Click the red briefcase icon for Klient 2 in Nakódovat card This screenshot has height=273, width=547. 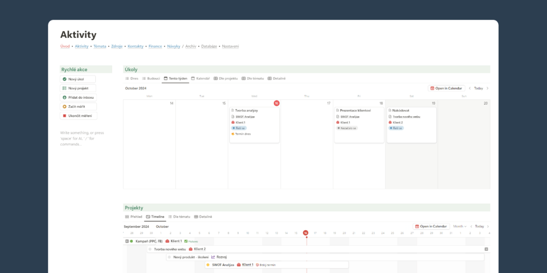click(390, 123)
